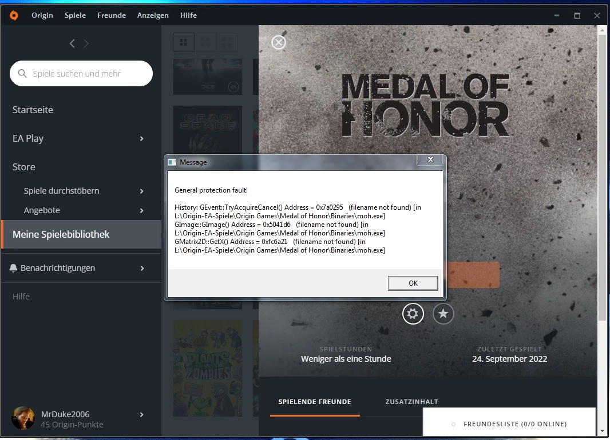Add Medal of Honor to favorites

(x=443, y=313)
